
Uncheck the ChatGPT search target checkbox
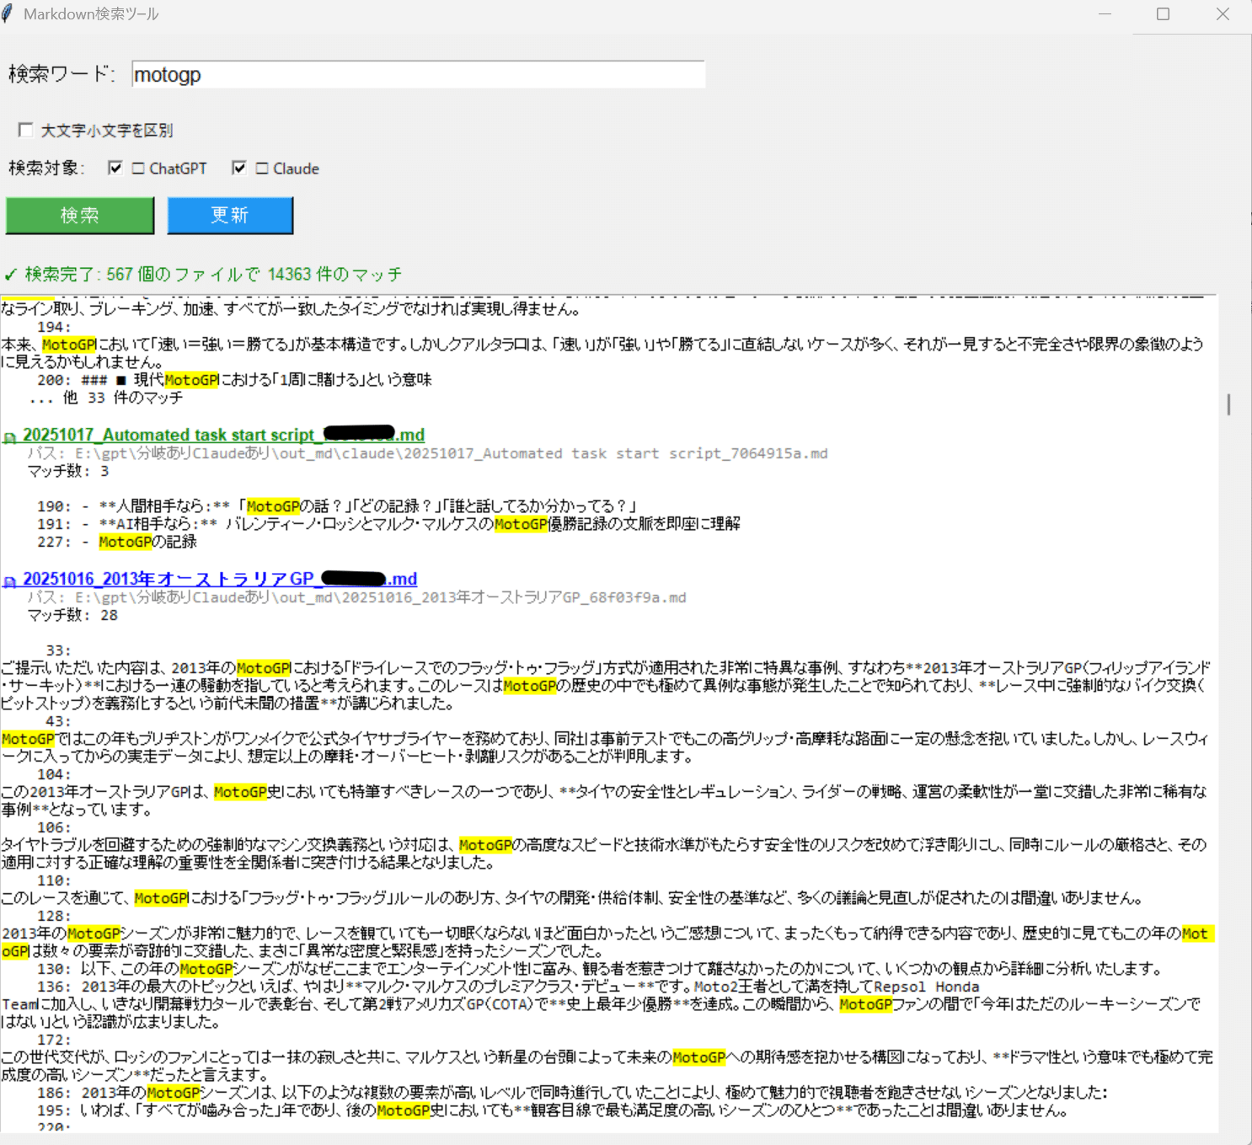click(x=115, y=169)
